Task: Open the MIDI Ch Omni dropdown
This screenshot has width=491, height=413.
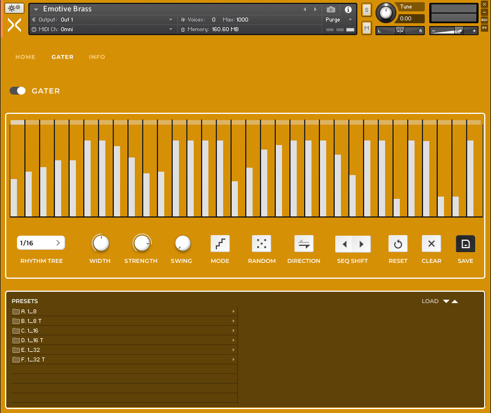Action: tap(102, 29)
